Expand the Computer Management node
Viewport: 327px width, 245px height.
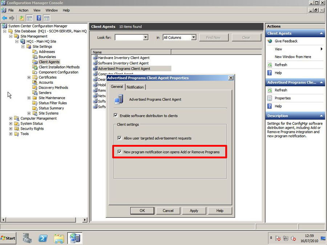point(11,118)
